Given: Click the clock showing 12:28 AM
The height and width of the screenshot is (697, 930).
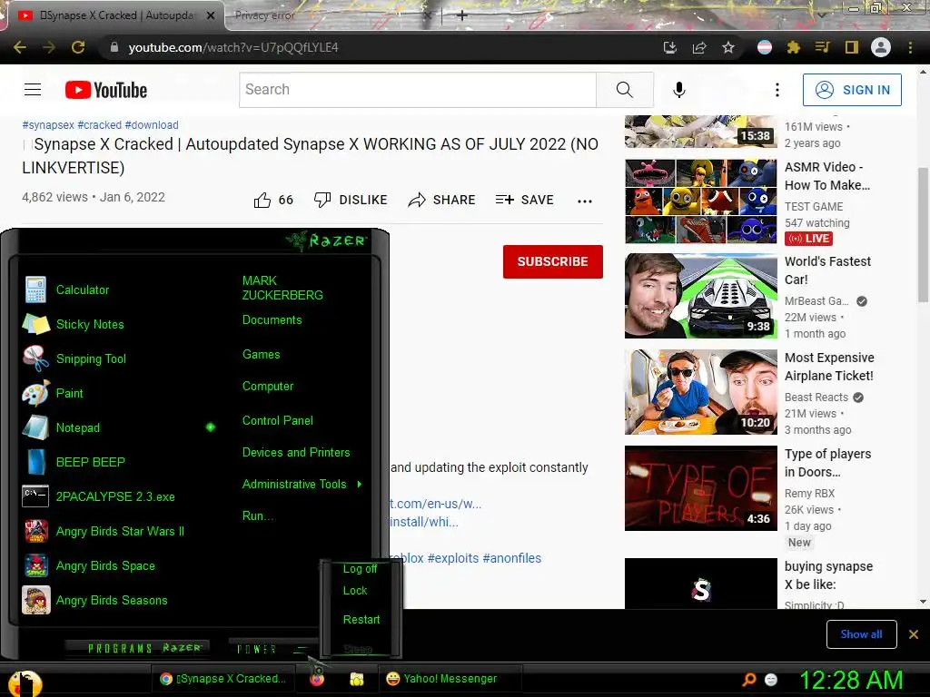Looking at the screenshot, I should click(x=851, y=680).
